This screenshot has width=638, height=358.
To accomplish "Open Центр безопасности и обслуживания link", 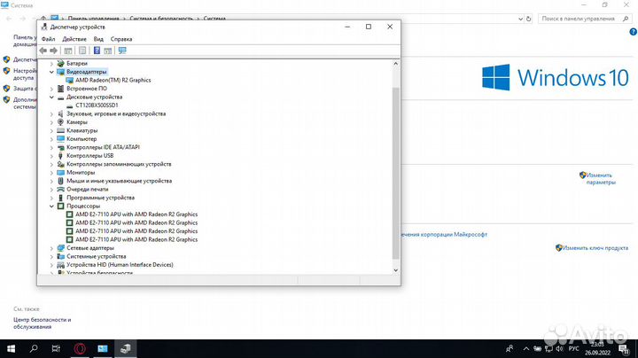I will pos(42,323).
